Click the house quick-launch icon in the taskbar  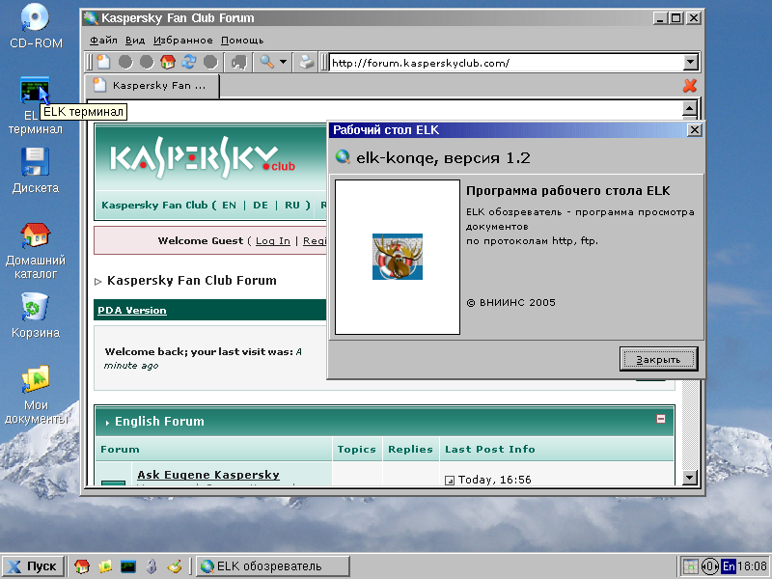coord(82,566)
